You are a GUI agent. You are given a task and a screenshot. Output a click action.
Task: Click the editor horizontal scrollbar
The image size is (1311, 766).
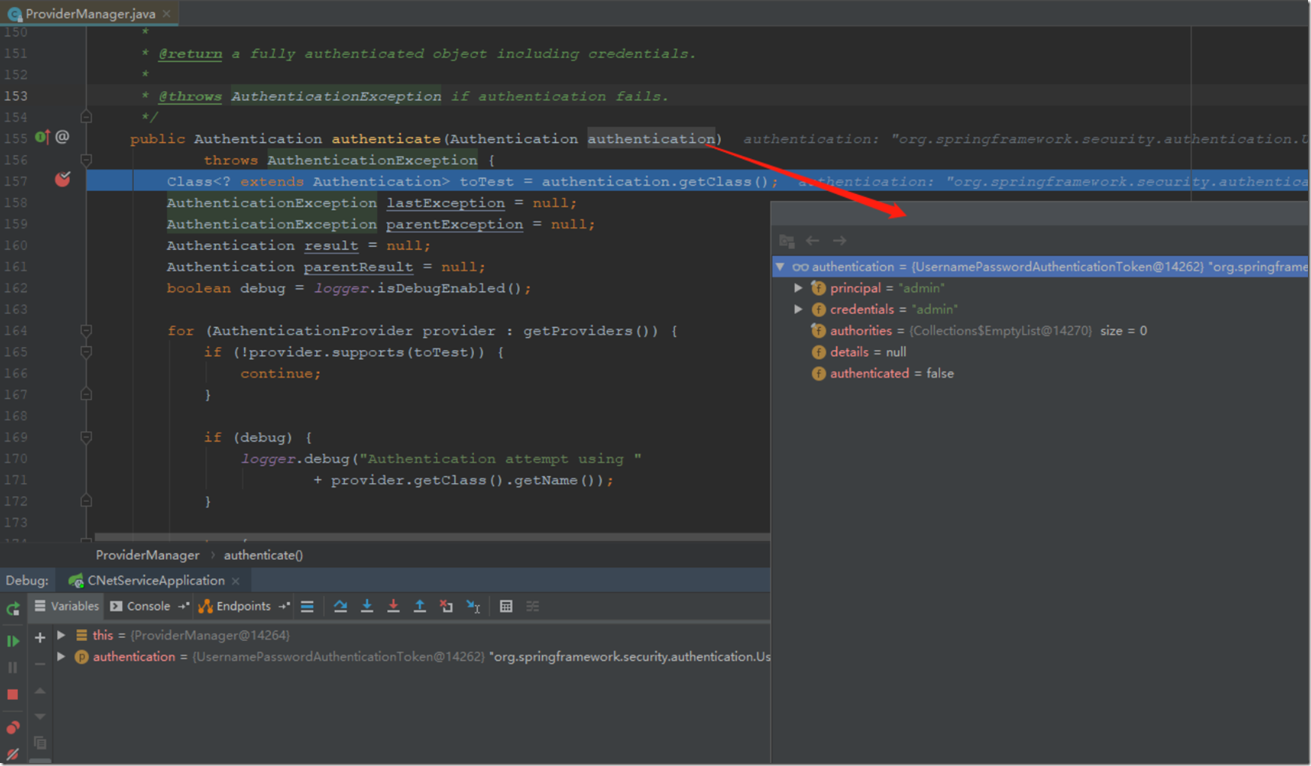pos(431,537)
